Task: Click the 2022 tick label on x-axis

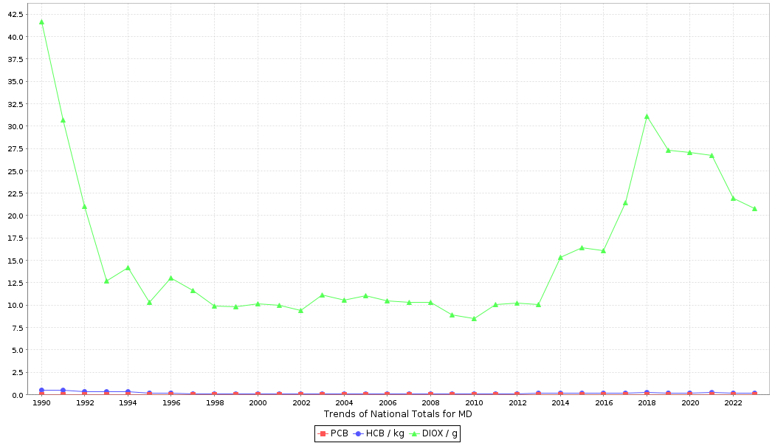Action: (x=733, y=403)
